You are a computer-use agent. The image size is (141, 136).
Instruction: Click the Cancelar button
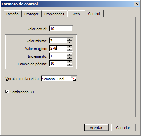point(123,128)
